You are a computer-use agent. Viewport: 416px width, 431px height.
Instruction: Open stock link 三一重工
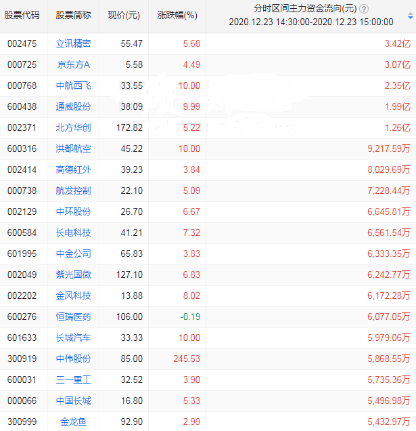[73, 380]
